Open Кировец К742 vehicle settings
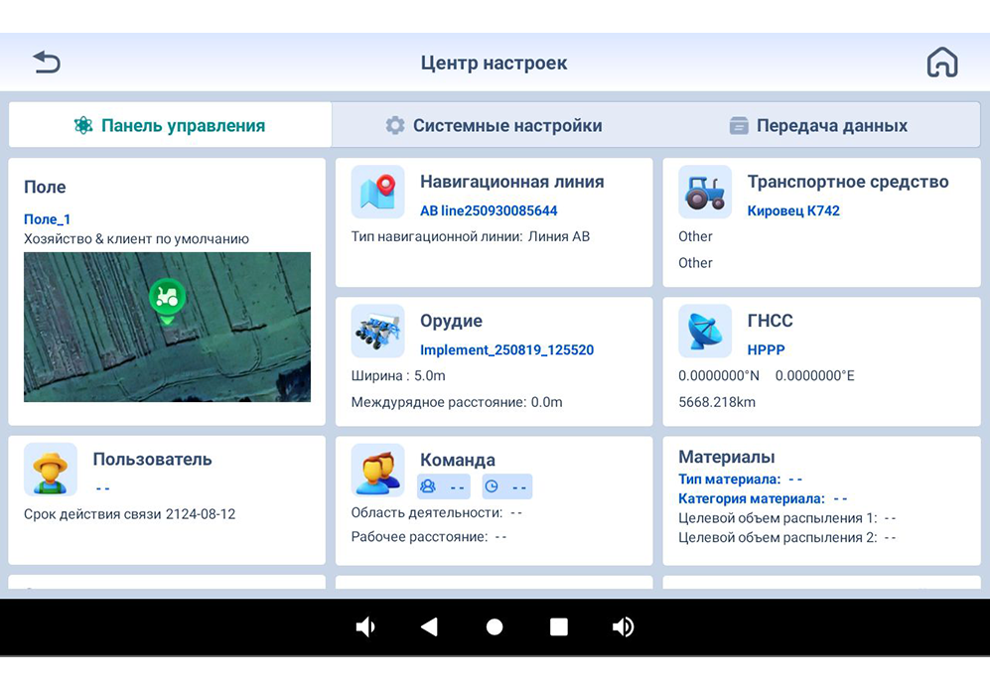 coord(793,210)
